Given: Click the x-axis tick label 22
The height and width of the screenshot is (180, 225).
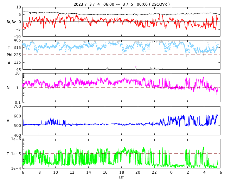Looking at the screenshot, I should click(x=154, y=173).
